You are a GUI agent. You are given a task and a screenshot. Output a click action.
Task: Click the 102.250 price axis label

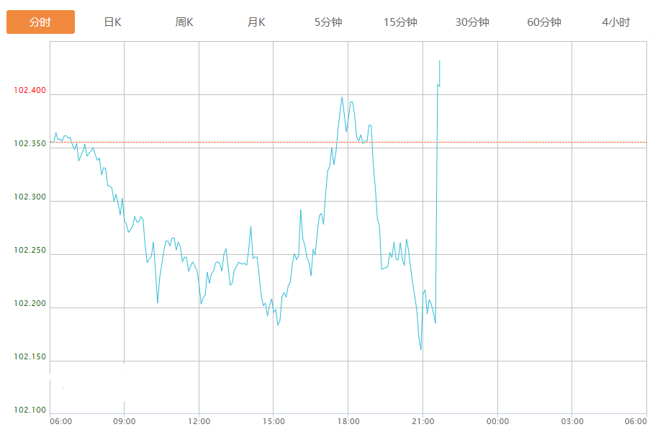tap(30, 251)
